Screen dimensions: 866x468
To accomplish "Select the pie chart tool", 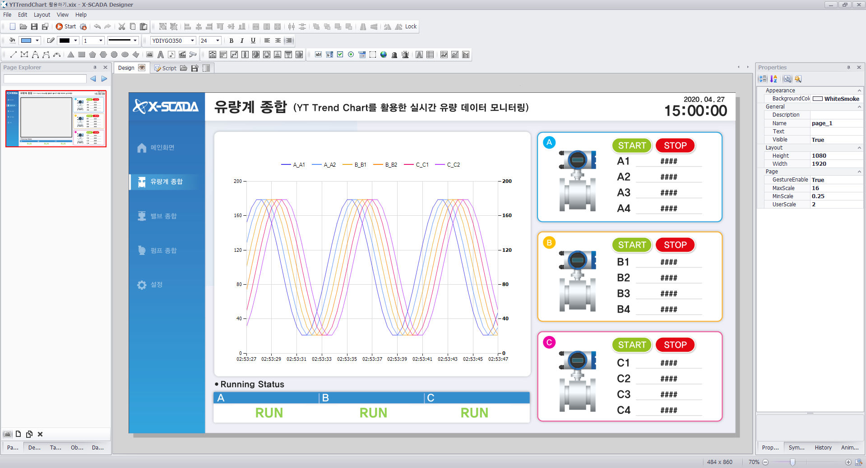I will pyautogui.click(x=256, y=55).
